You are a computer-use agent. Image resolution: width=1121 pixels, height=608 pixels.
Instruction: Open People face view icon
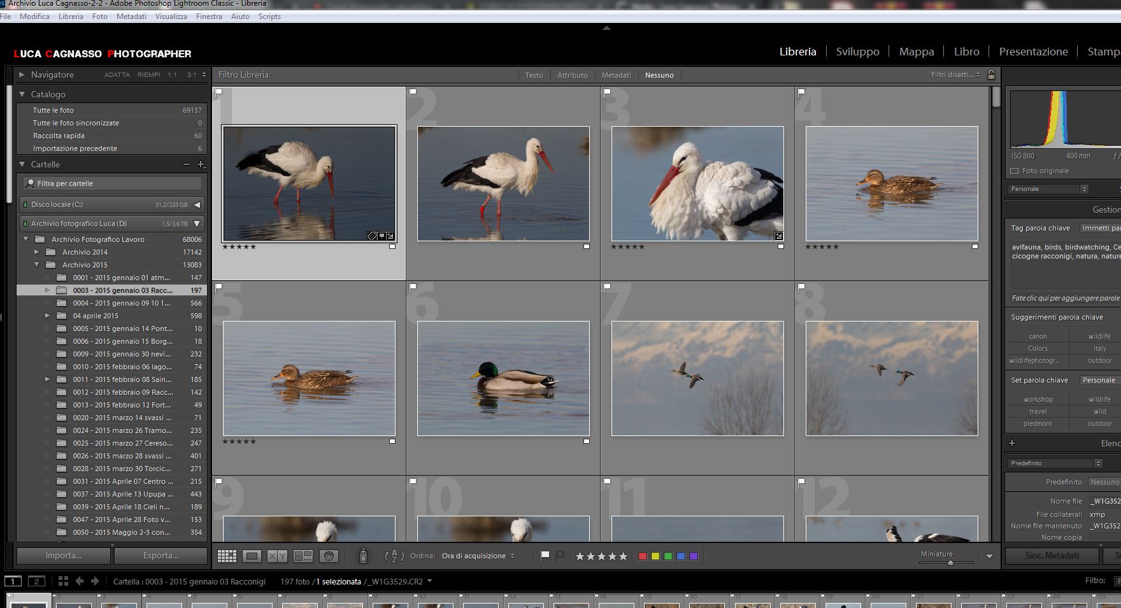click(x=329, y=556)
